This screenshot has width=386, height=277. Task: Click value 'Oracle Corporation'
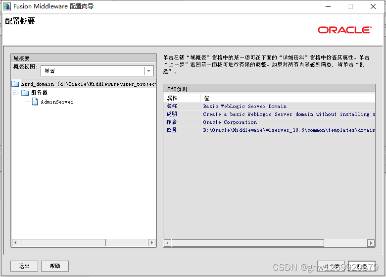point(230,122)
